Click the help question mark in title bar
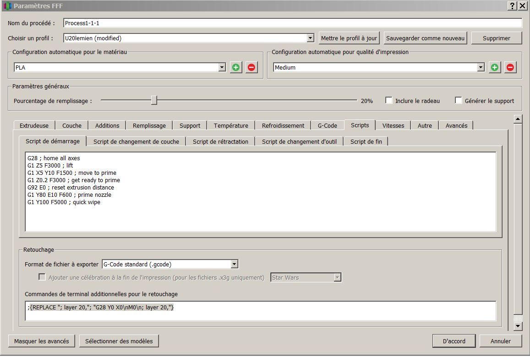 coord(512,6)
